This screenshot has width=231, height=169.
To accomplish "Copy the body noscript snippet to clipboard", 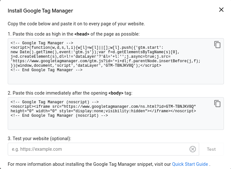I will [217, 103].
